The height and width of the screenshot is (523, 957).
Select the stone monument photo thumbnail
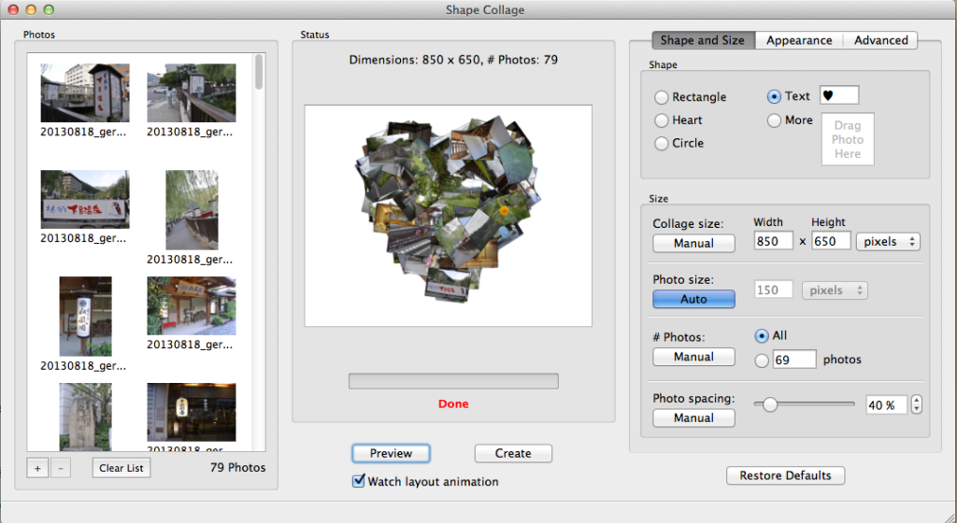tap(85, 417)
